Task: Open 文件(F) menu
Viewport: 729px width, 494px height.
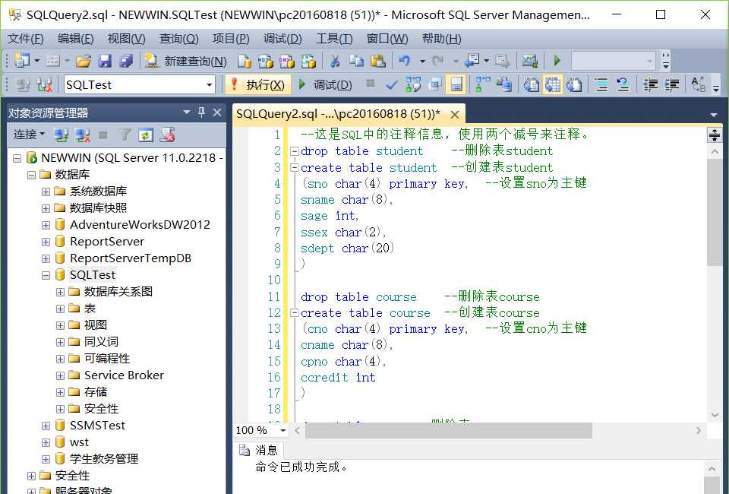Action: 26,39
